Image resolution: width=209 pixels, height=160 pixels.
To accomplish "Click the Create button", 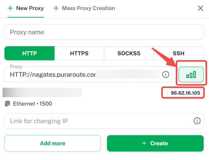I will pos(155,143).
